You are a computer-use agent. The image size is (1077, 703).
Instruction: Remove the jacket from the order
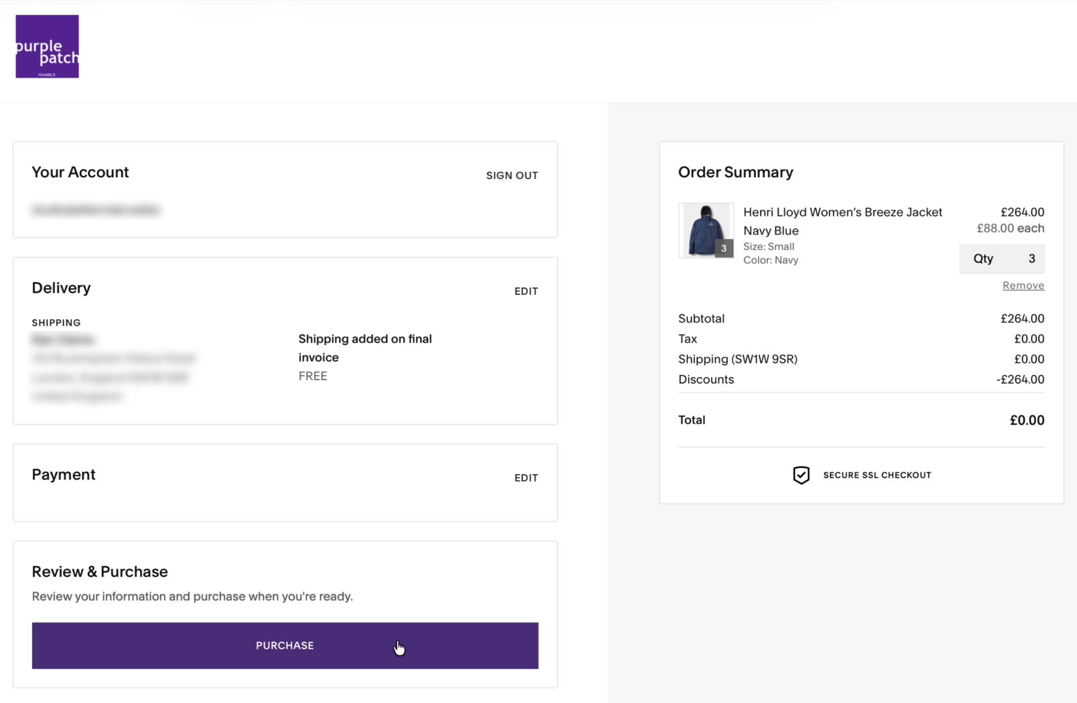coord(1023,285)
